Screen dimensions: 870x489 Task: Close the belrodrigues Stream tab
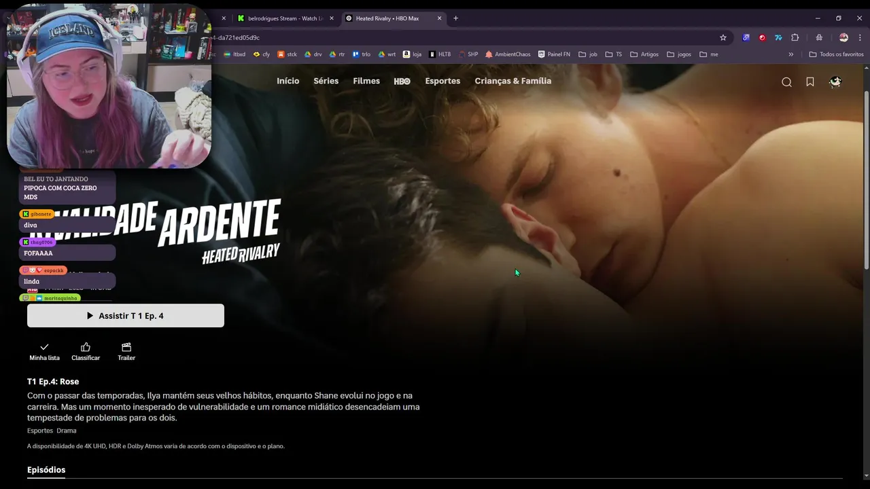click(x=332, y=18)
